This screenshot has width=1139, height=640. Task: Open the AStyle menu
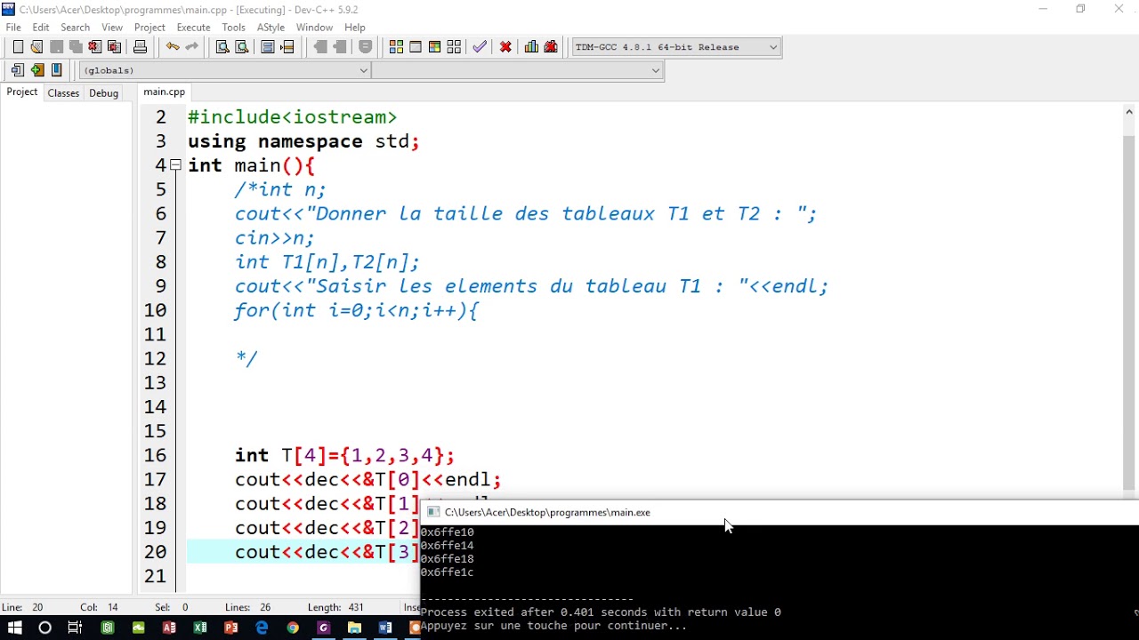pyautogui.click(x=271, y=28)
